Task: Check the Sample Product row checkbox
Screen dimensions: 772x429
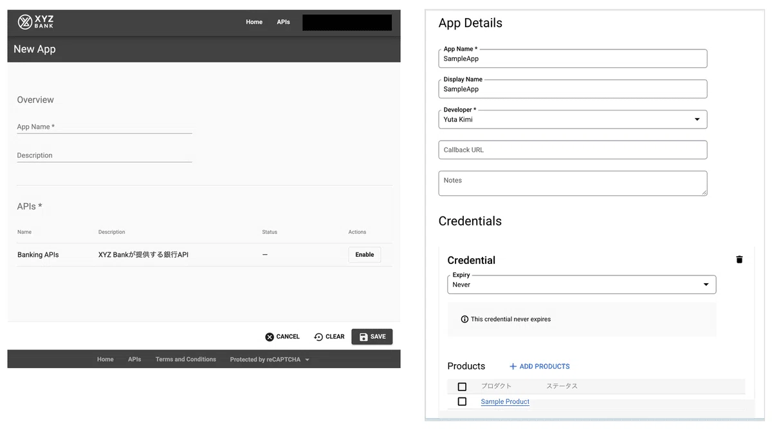Action: point(462,401)
